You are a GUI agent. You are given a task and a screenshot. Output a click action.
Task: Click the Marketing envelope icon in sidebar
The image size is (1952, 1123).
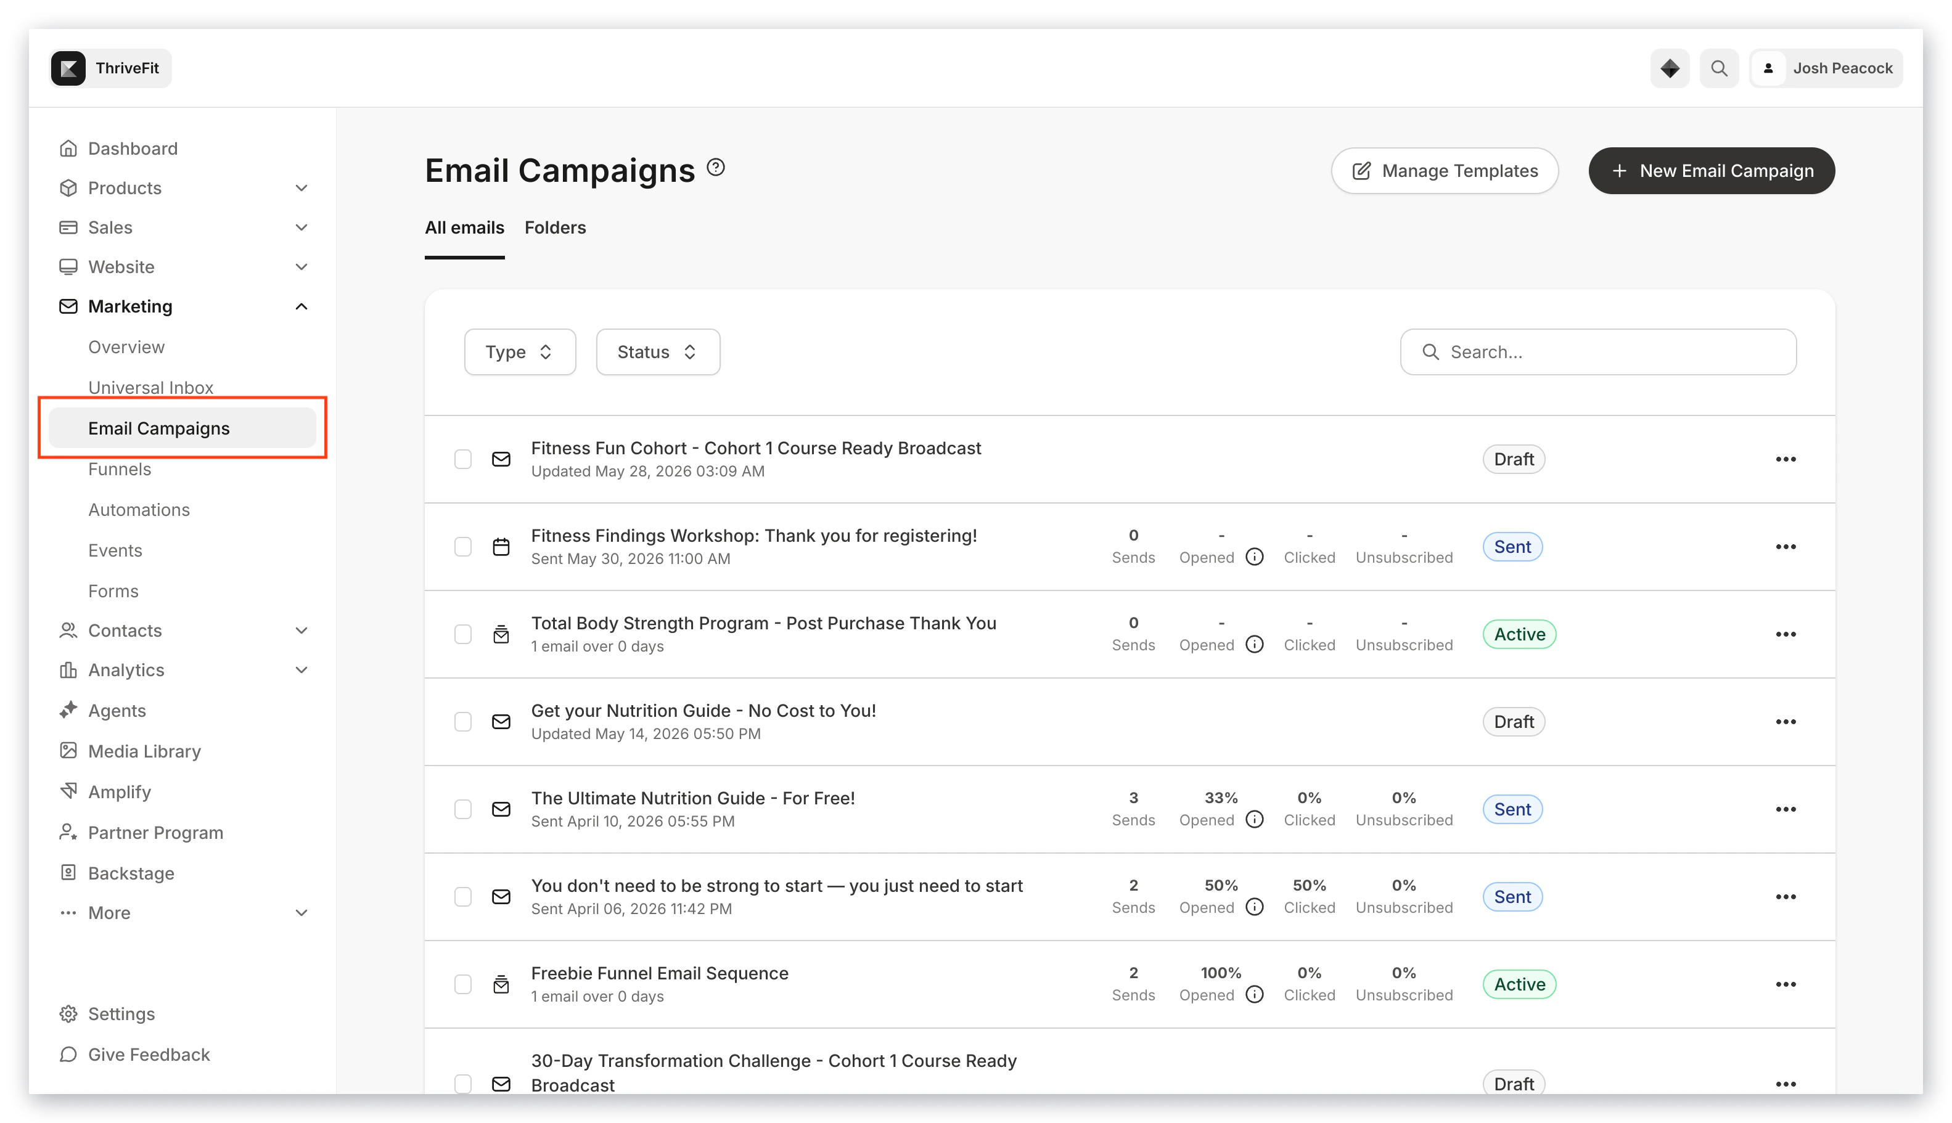[68, 306]
